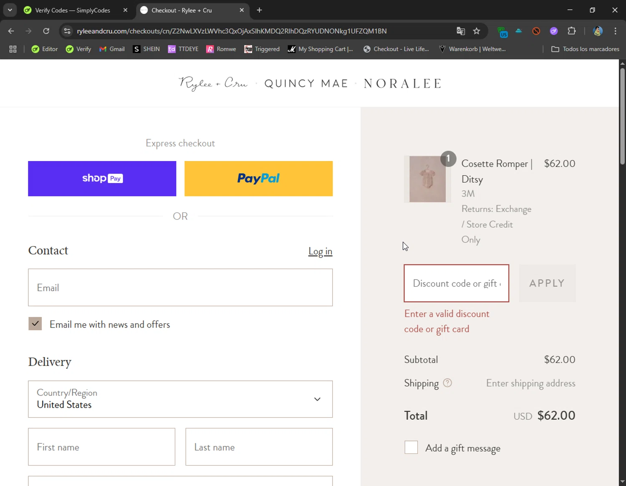Open the translate page icon

point(461,31)
